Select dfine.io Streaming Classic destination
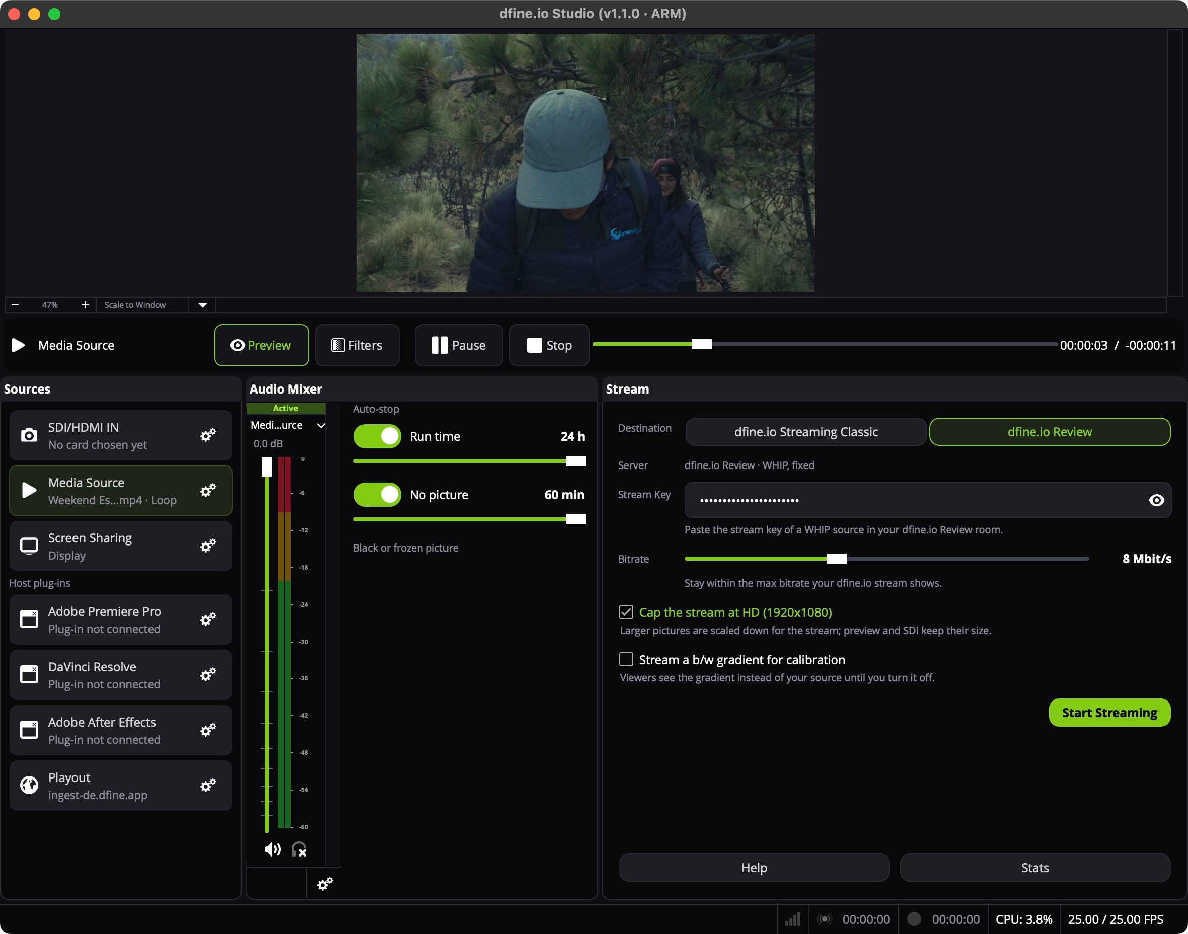This screenshot has height=934, width=1188. coord(805,432)
